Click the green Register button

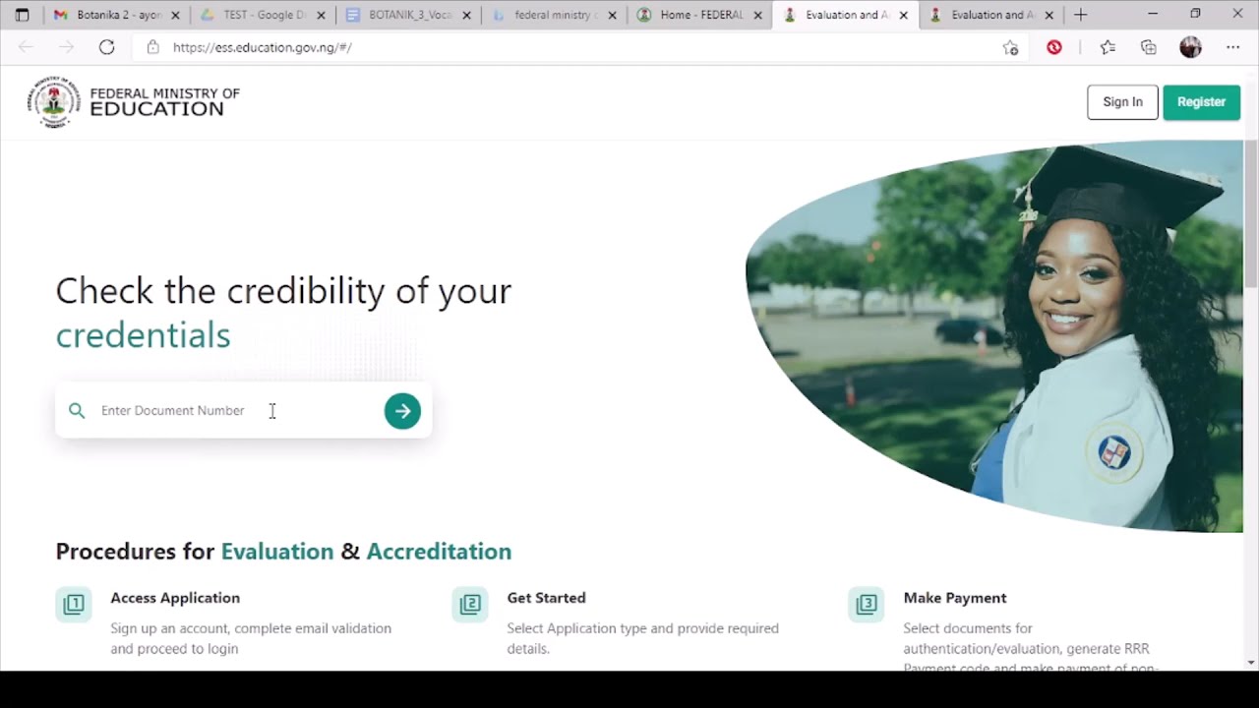click(x=1201, y=102)
